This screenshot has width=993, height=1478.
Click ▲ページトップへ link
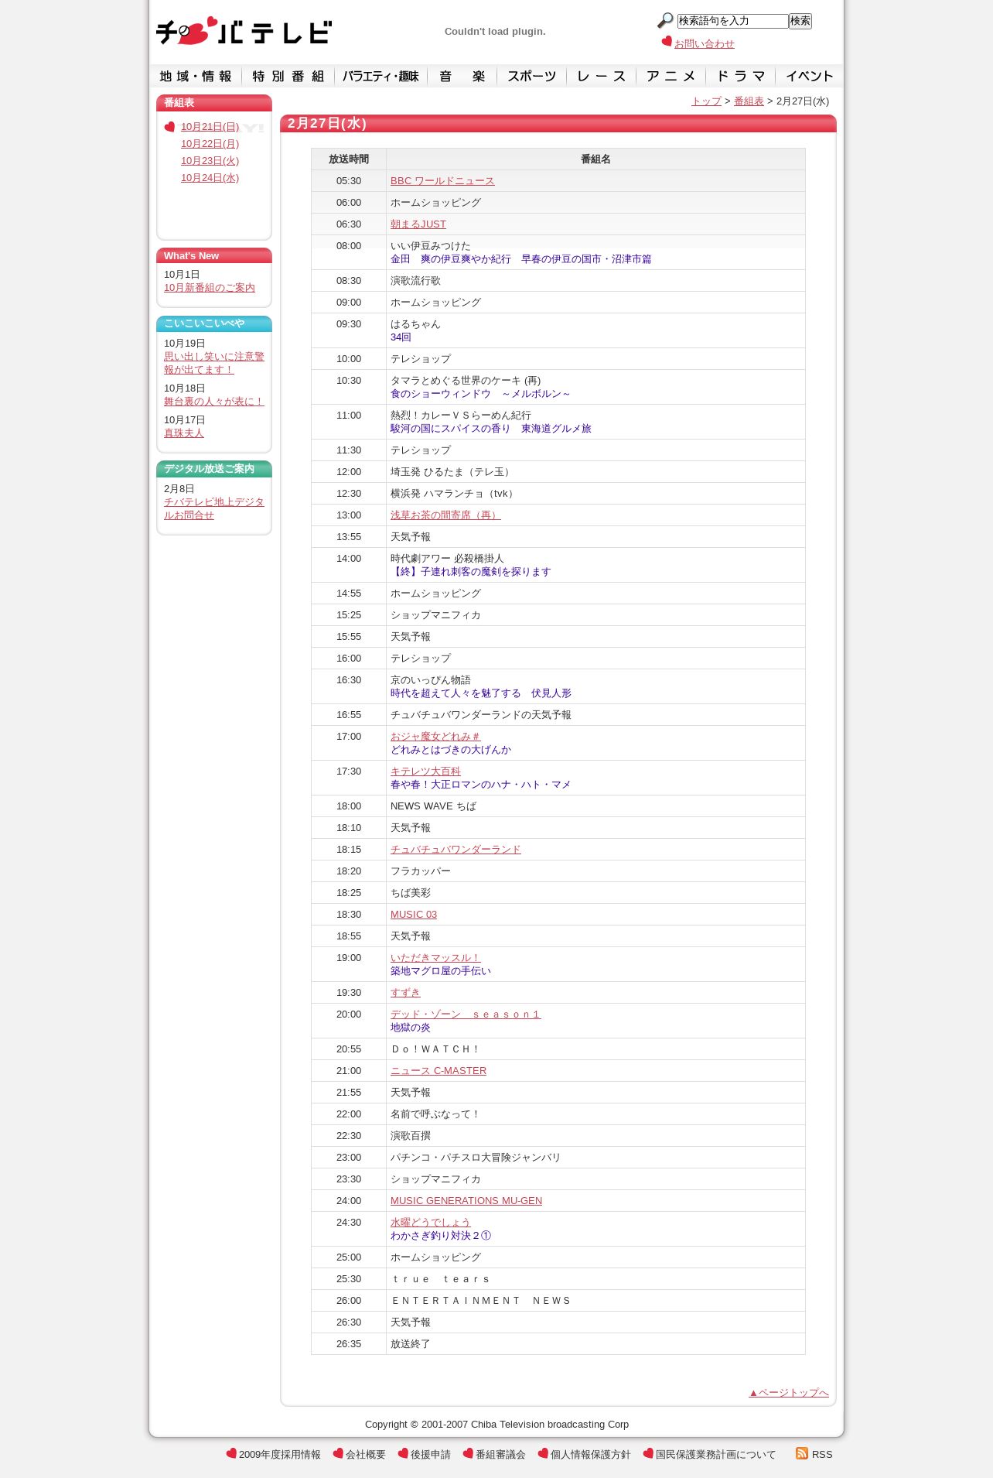point(789,1393)
